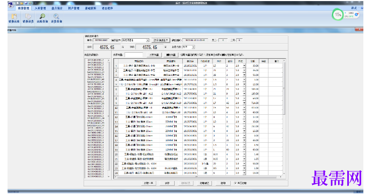The image size is (372, 195).
Task: Click the table's scroll-right arrow
Action: pyautogui.click(x=281, y=177)
